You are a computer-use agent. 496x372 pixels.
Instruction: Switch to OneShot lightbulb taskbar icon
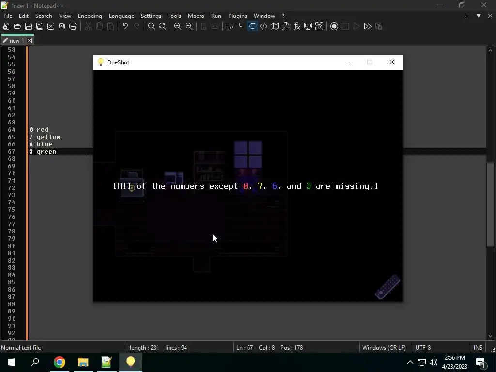(131, 362)
